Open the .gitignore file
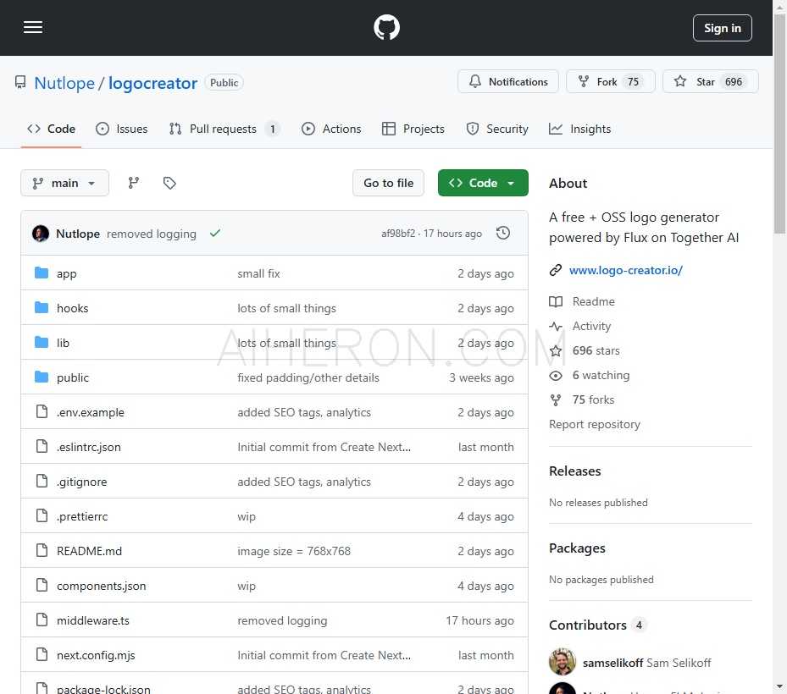 [x=82, y=482]
